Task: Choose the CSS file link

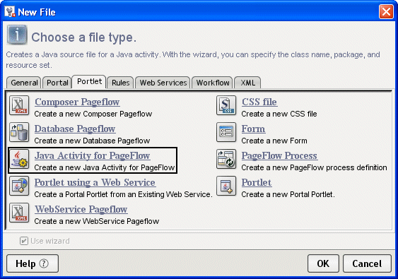Action: tap(259, 102)
